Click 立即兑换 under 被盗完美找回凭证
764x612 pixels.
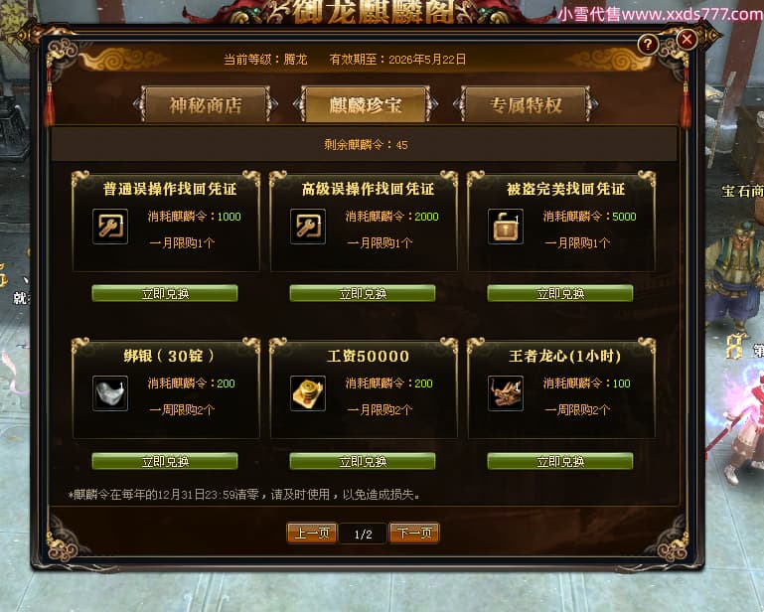tap(560, 293)
